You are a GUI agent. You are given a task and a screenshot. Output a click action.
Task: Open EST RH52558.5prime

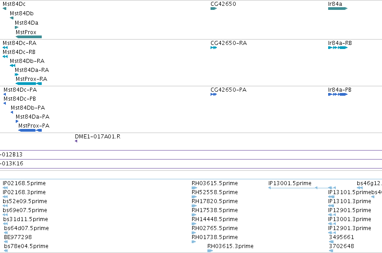(215, 192)
